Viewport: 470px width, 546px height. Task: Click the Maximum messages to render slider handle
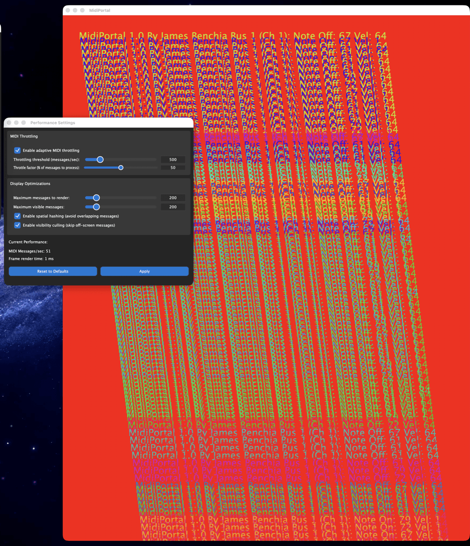pyautogui.click(x=96, y=198)
